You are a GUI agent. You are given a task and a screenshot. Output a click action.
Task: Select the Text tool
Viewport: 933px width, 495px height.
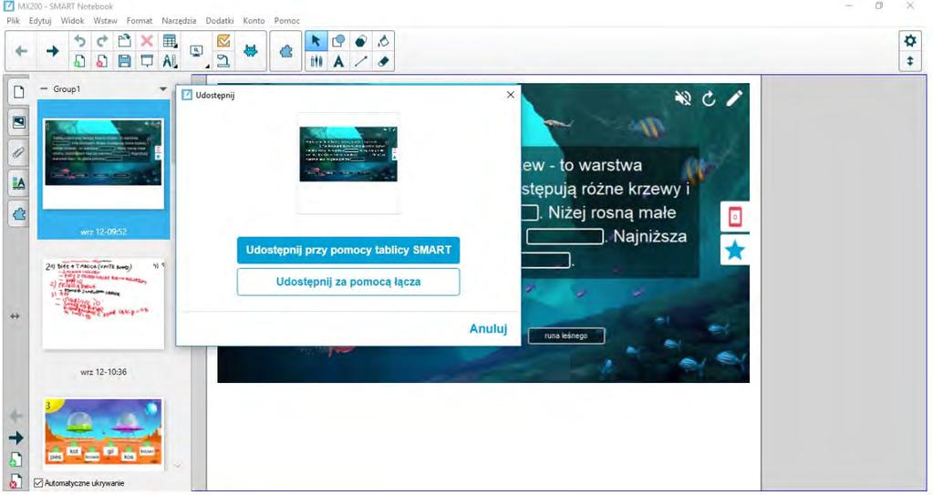tap(338, 61)
